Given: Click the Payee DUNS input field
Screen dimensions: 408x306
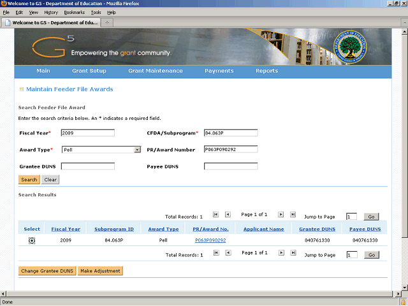Looking at the screenshot, I should coord(231,166).
